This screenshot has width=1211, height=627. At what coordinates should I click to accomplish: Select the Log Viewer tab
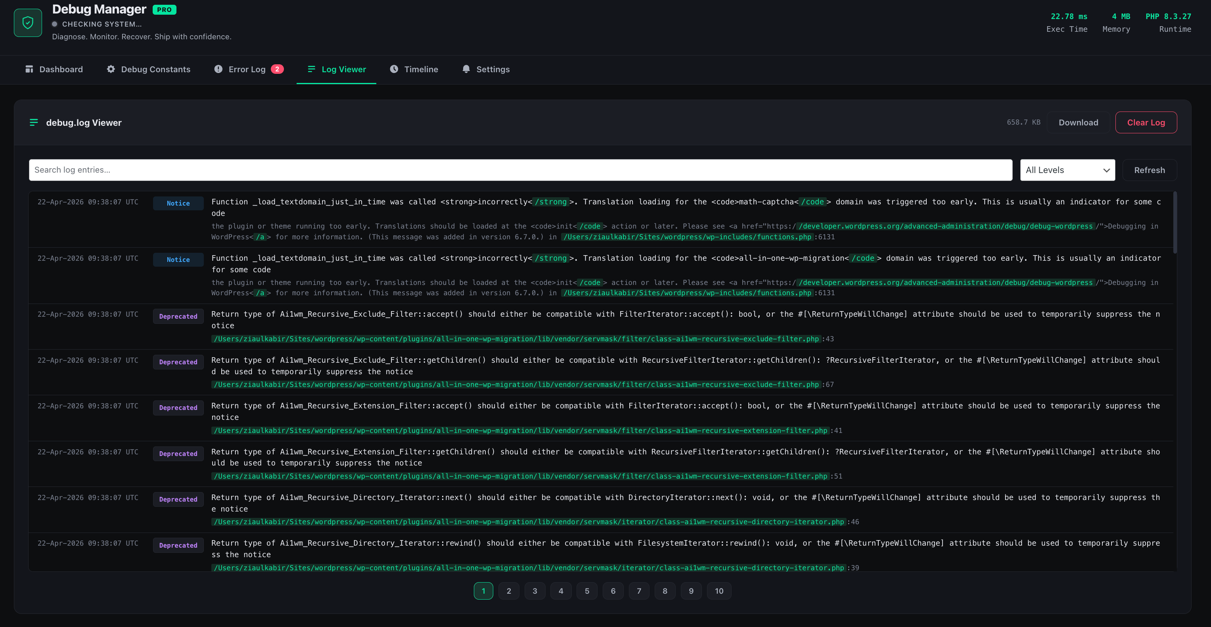(x=337, y=69)
